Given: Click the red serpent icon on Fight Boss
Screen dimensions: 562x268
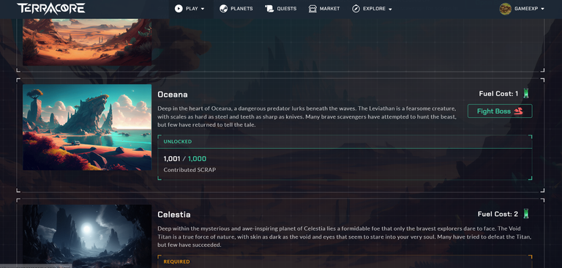Looking at the screenshot, I should [519, 111].
